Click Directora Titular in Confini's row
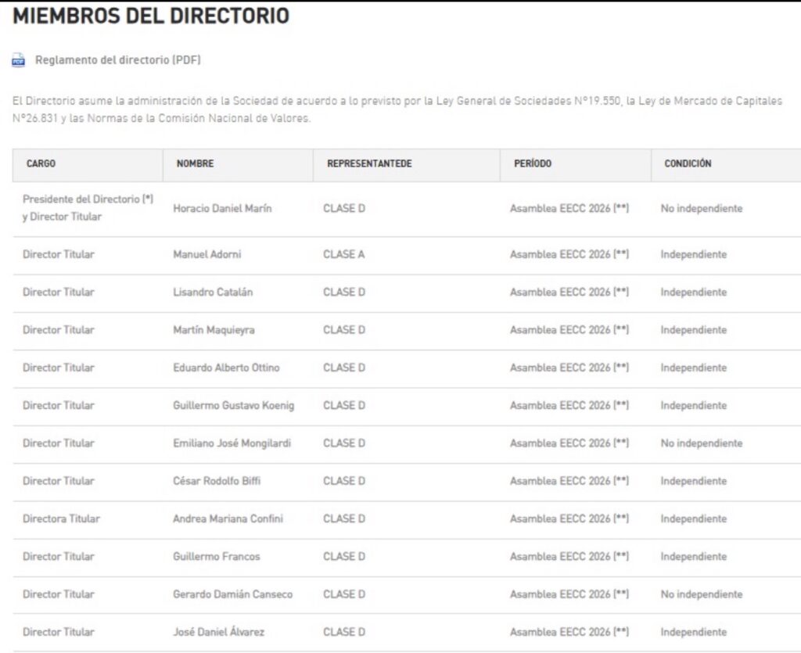 click(x=61, y=518)
